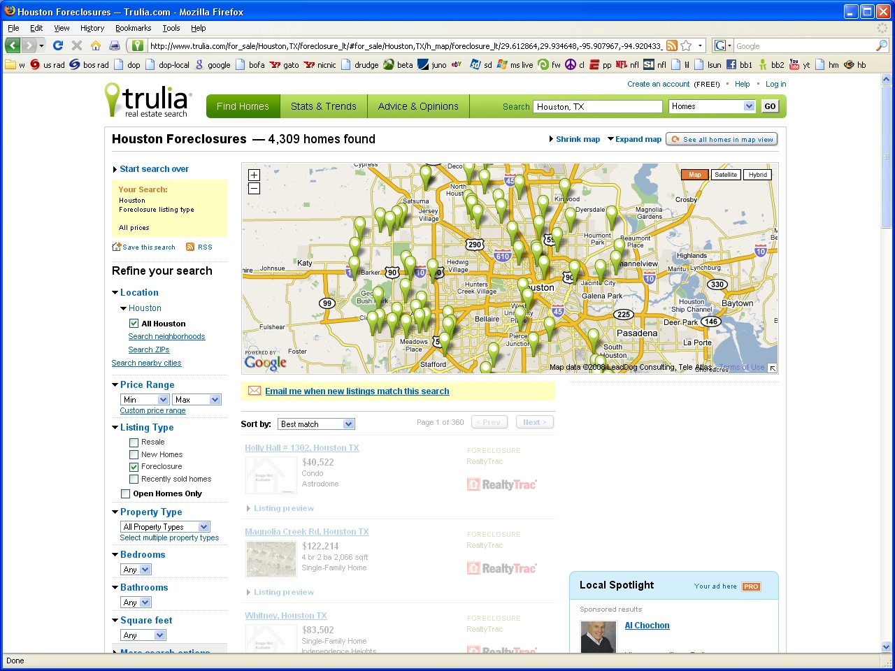Open the Find Homes tab
The width and height of the screenshot is (895, 671).
[x=243, y=106]
